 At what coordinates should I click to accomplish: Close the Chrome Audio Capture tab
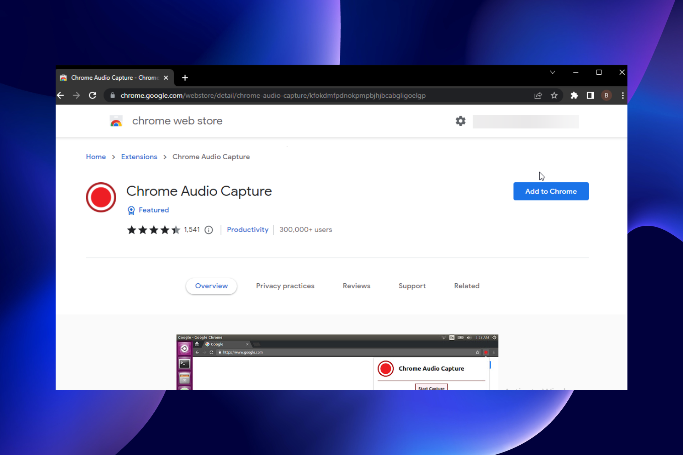click(x=166, y=77)
